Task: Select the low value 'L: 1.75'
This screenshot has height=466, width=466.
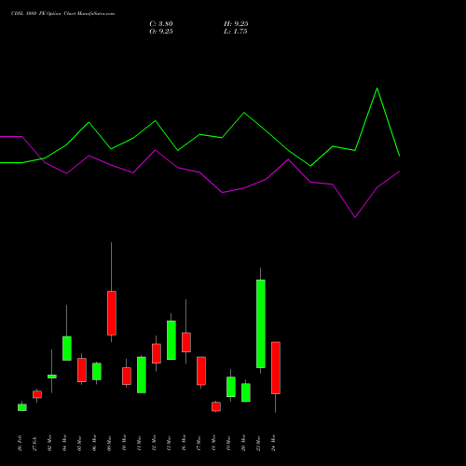Action: point(235,32)
